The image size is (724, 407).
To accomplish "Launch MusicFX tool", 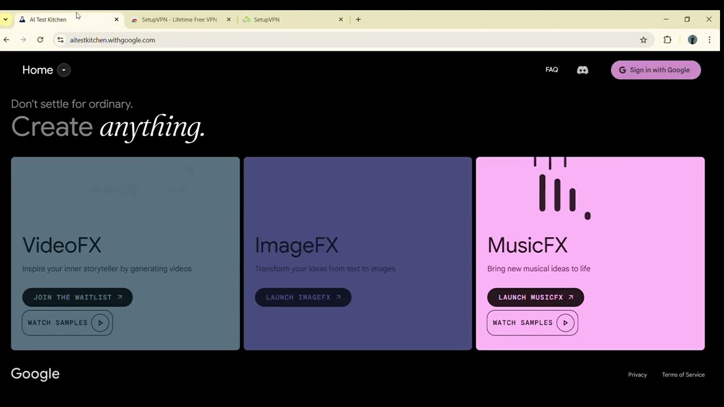I will [536, 297].
